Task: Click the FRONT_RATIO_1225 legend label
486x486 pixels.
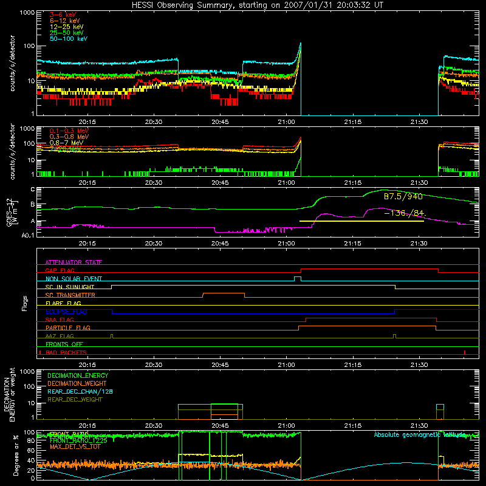Action: click(78, 440)
